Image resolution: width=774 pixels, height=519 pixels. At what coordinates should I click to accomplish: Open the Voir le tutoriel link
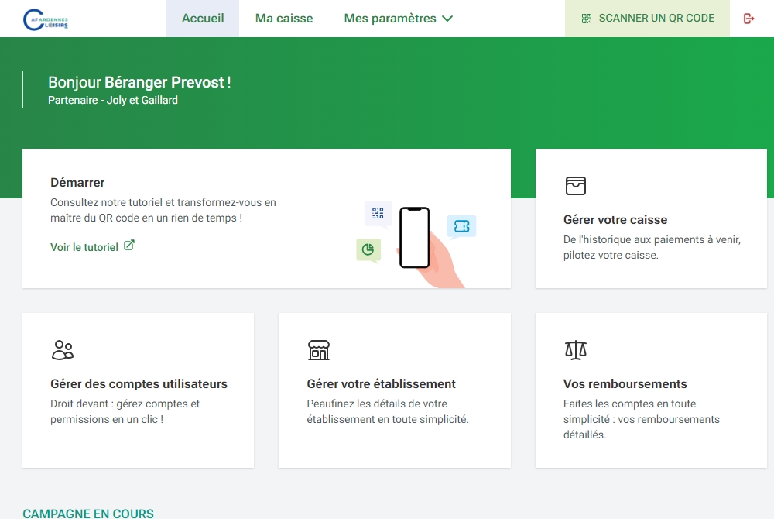point(84,247)
